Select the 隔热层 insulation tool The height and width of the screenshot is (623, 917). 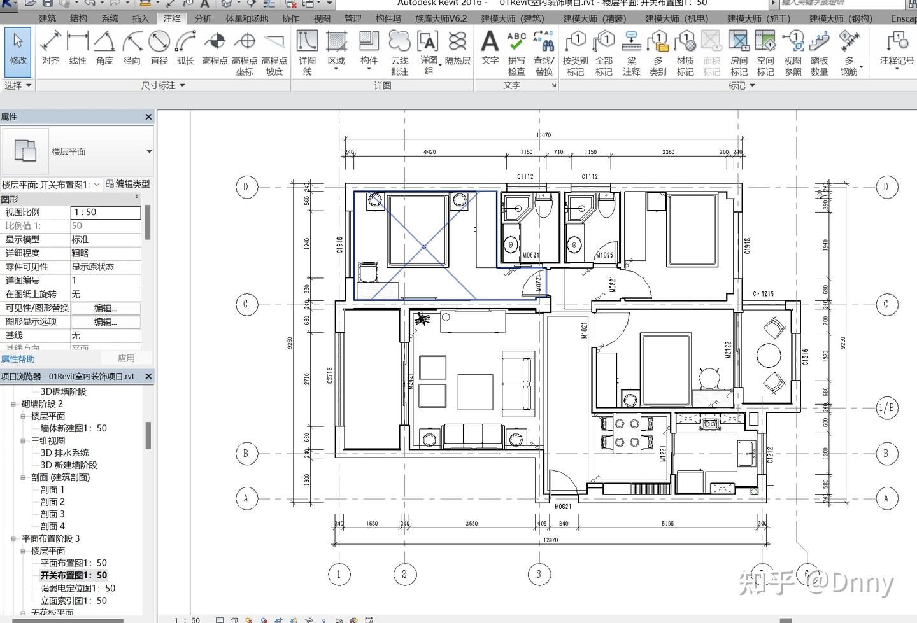[x=457, y=49]
